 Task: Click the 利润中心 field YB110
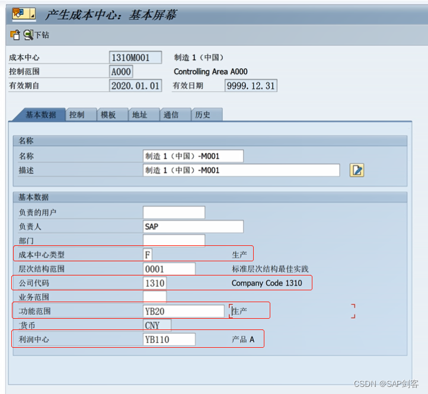(169, 339)
